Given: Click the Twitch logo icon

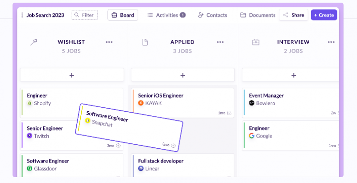Looking at the screenshot, I should (29, 136).
